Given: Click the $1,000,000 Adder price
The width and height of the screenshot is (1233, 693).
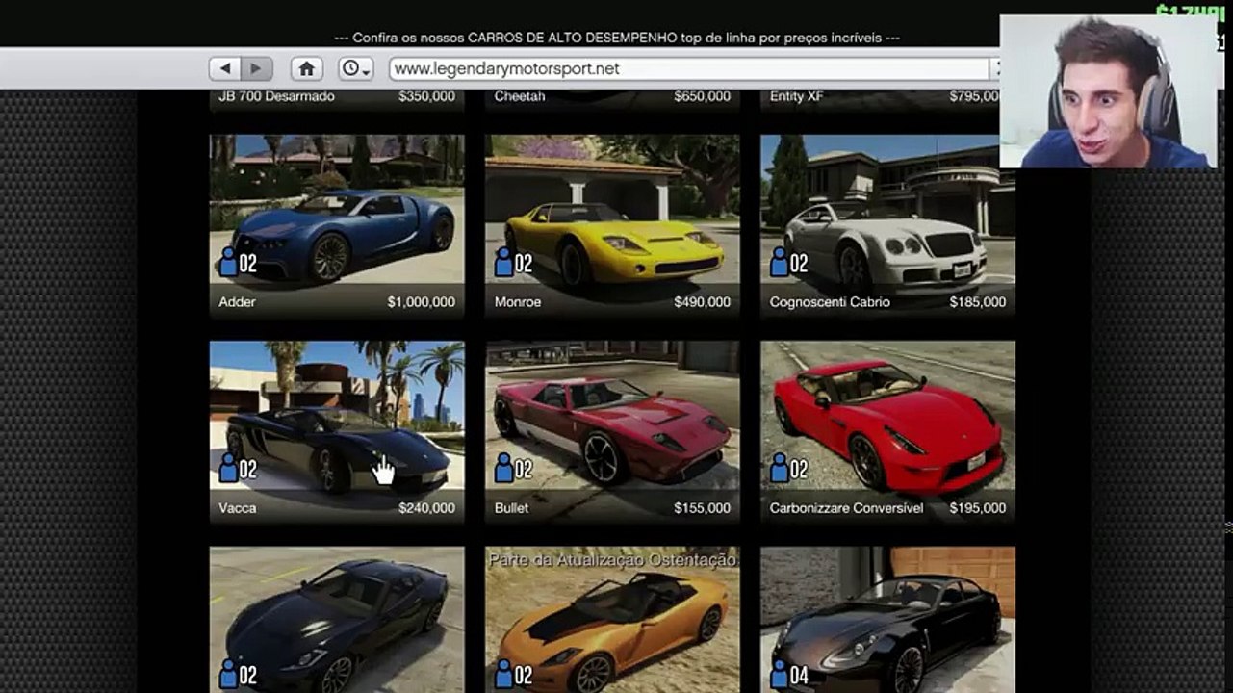Looking at the screenshot, I should tap(422, 302).
